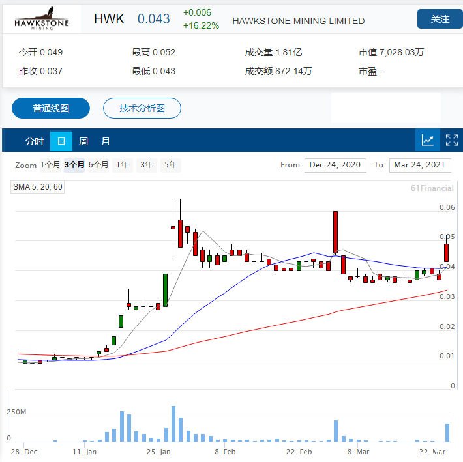Click the 关注 follow button
Screen dimensions: 463x462
point(440,19)
